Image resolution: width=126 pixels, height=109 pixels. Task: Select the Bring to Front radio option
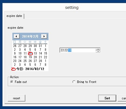click(74, 82)
